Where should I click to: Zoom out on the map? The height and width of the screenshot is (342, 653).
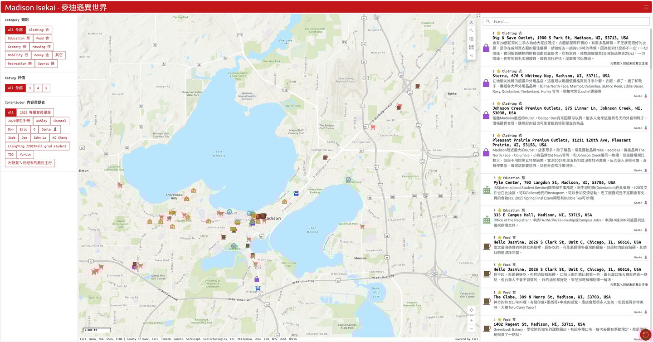(472, 328)
